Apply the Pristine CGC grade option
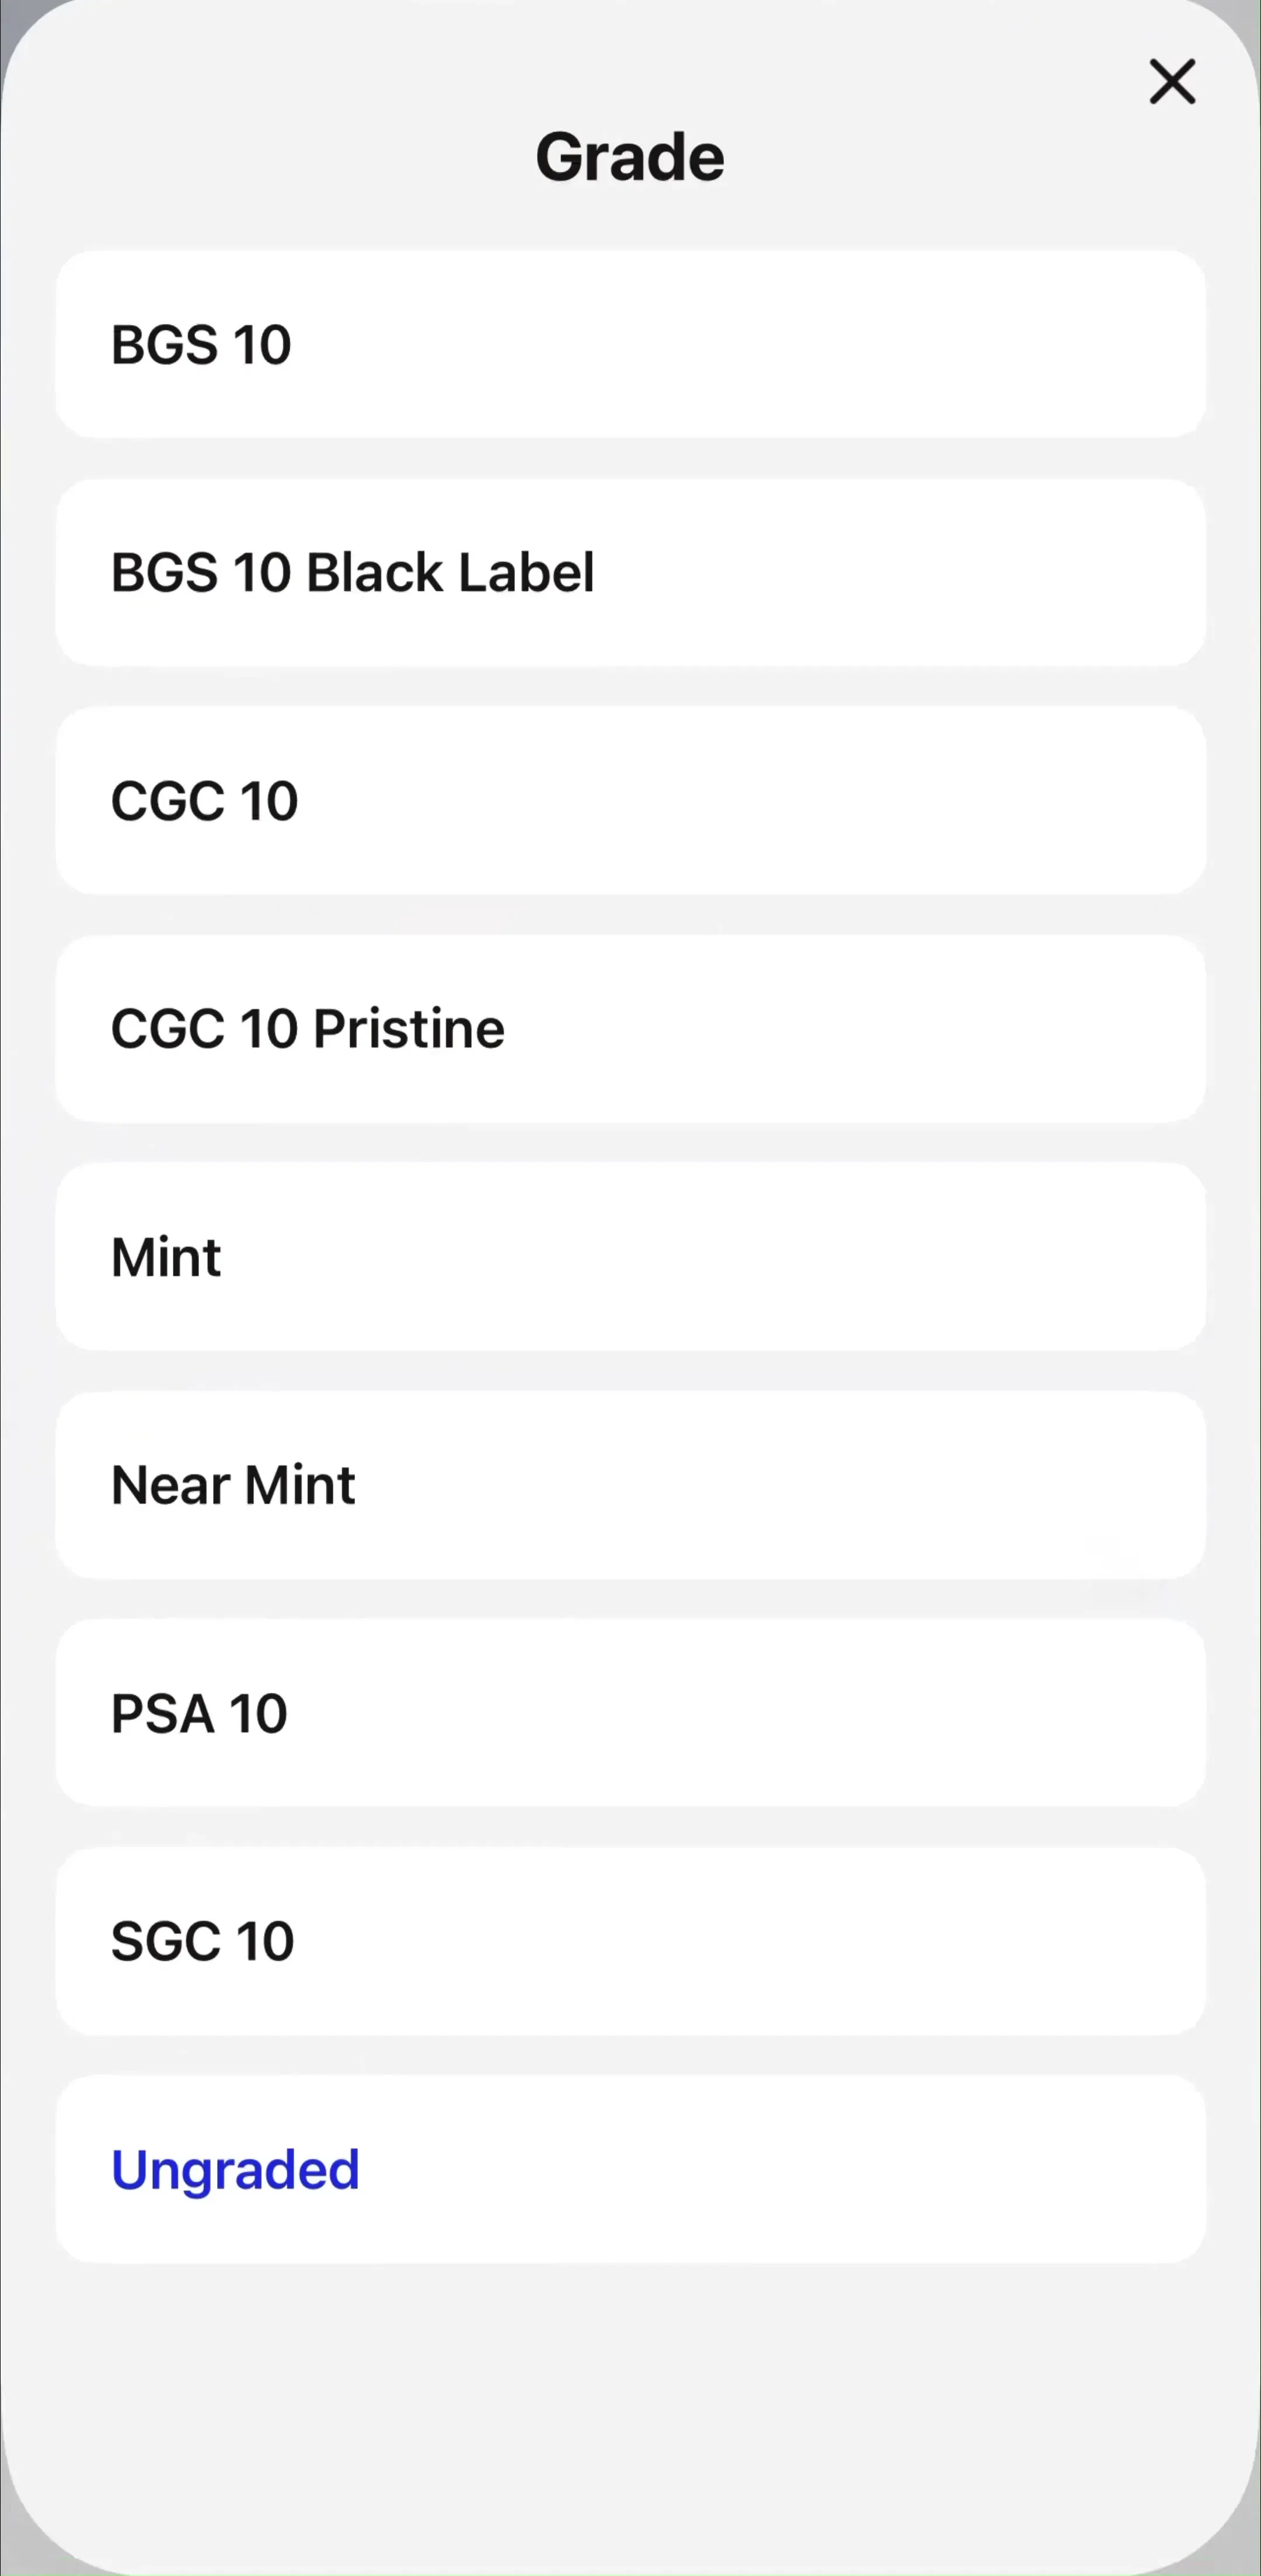Screen dimensions: 1261x2576 pos(630,1028)
